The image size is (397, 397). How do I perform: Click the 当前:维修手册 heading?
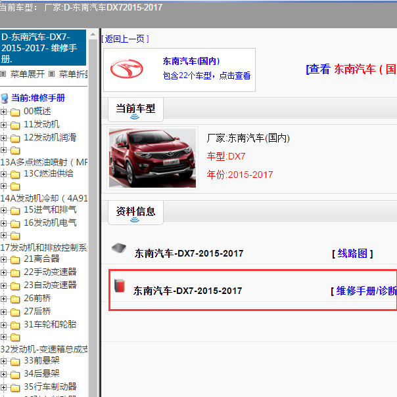tap(38, 98)
